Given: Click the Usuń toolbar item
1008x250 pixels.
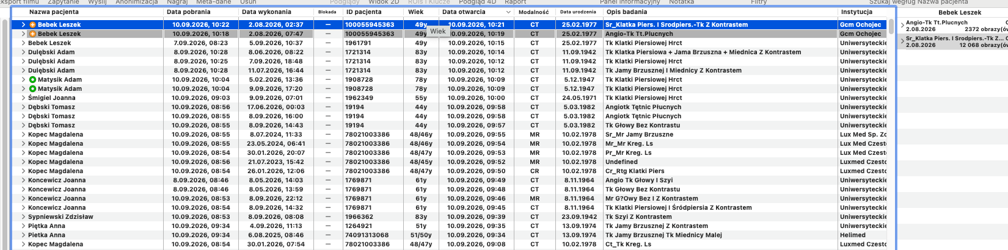Looking at the screenshot, I should pyautogui.click(x=248, y=2).
